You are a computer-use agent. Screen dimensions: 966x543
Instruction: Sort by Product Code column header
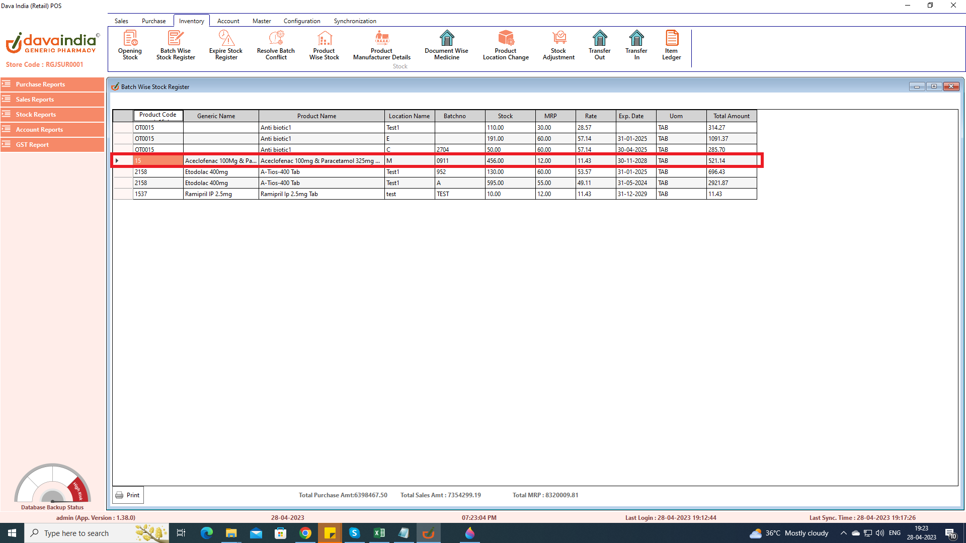coord(158,115)
